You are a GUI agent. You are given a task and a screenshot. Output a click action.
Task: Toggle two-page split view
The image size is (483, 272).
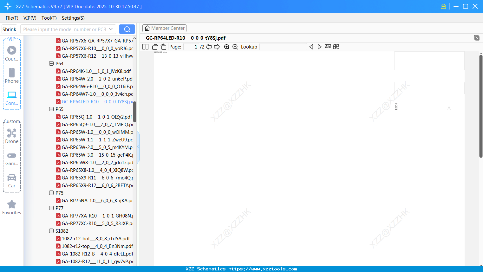point(145,47)
